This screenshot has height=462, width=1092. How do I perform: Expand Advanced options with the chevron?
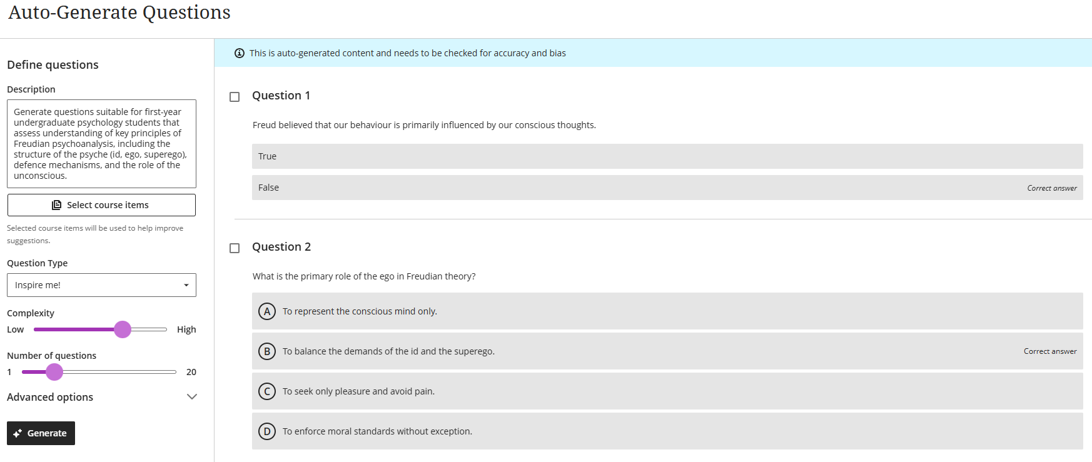[x=192, y=397]
